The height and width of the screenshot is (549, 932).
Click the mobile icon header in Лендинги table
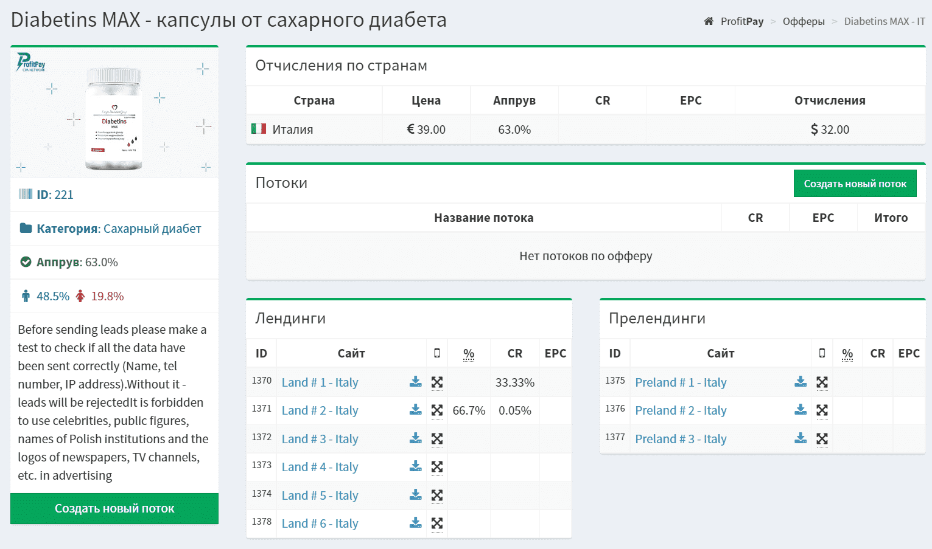437,353
